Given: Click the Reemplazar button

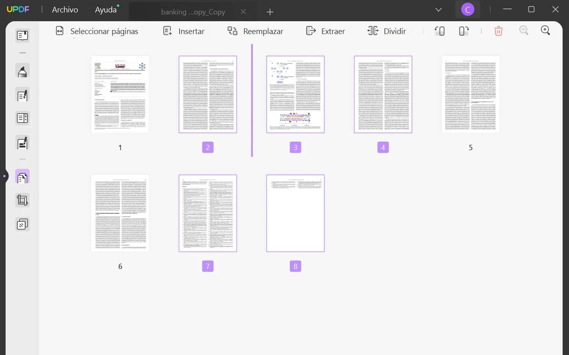Looking at the screenshot, I should point(255,31).
